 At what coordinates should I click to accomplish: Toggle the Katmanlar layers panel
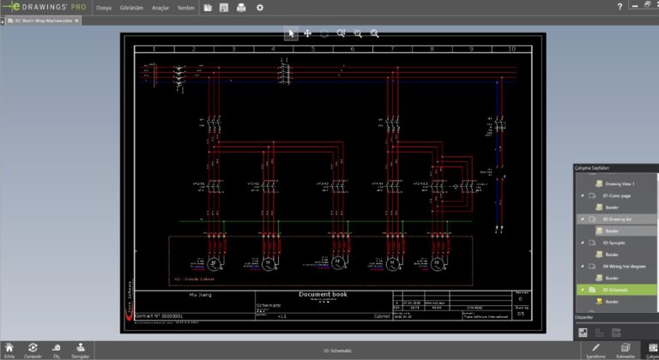tap(626, 349)
